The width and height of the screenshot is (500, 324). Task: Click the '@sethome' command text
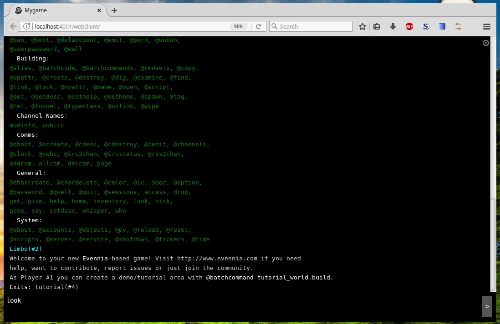pyautogui.click(x=119, y=97)
